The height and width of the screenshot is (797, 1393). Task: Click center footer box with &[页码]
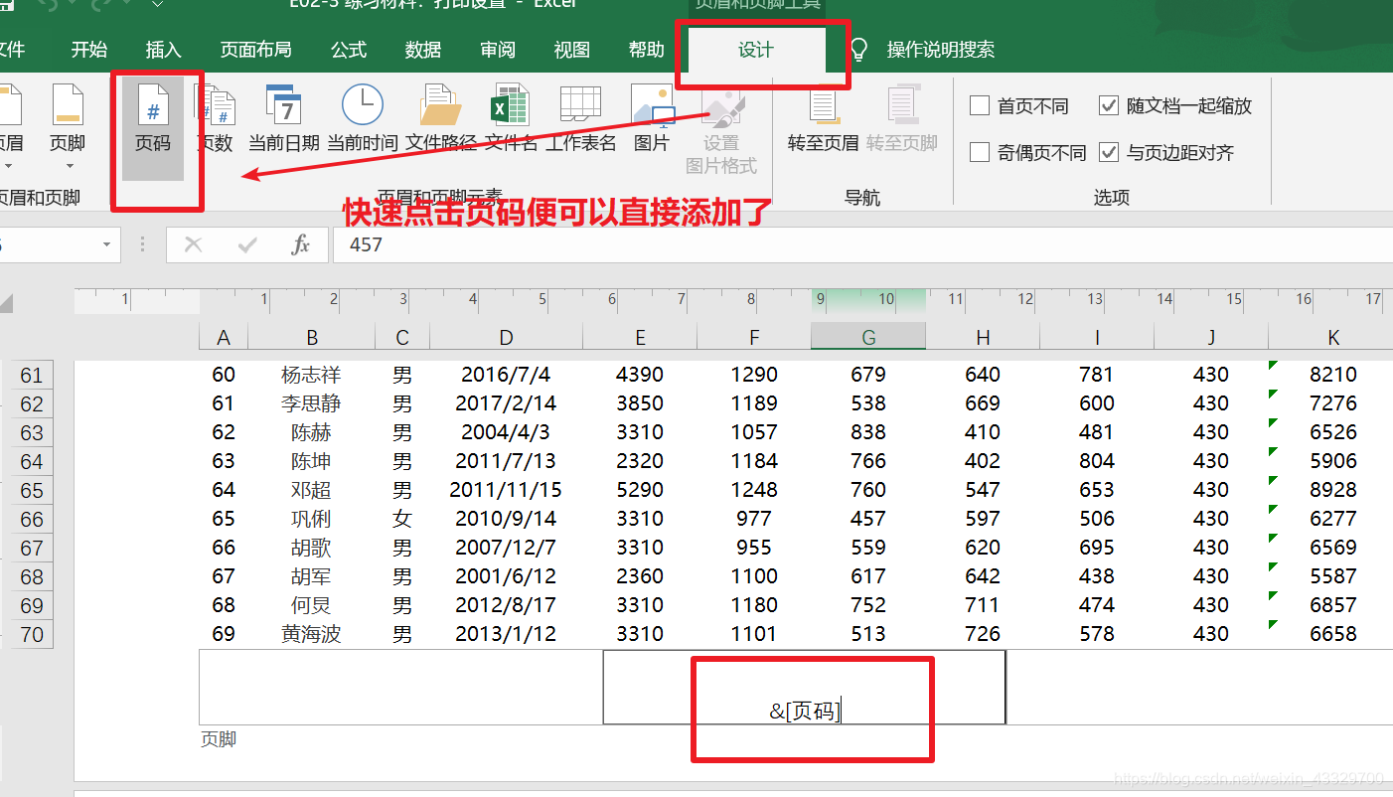(805, 688)
